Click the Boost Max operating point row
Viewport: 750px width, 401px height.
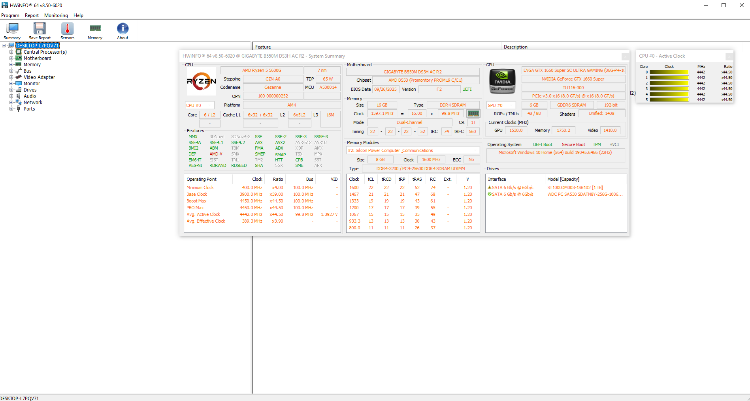[x=262, y=201]
